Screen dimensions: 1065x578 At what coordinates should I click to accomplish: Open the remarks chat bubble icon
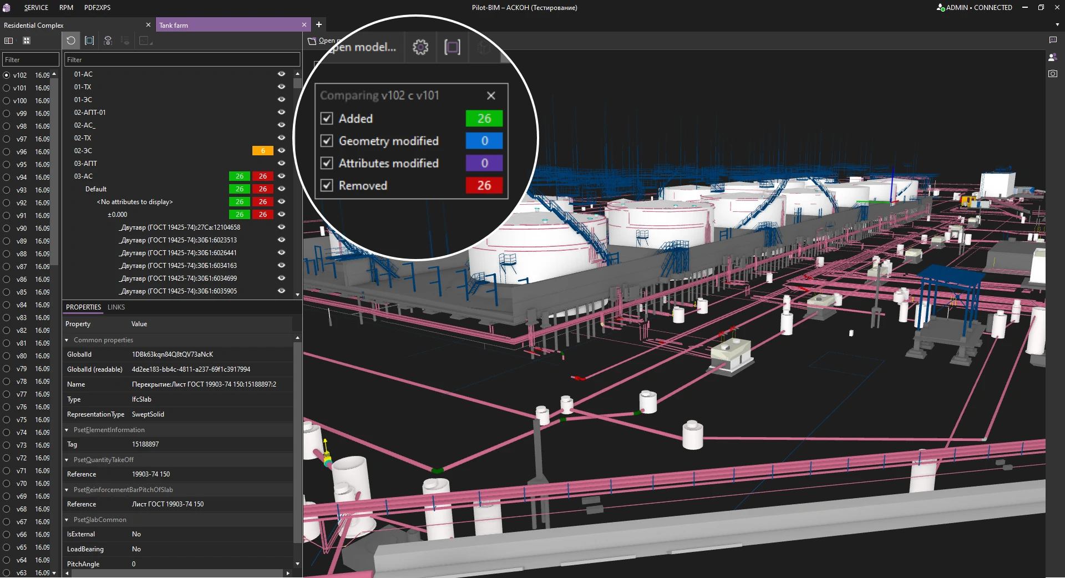point(1052,40)
